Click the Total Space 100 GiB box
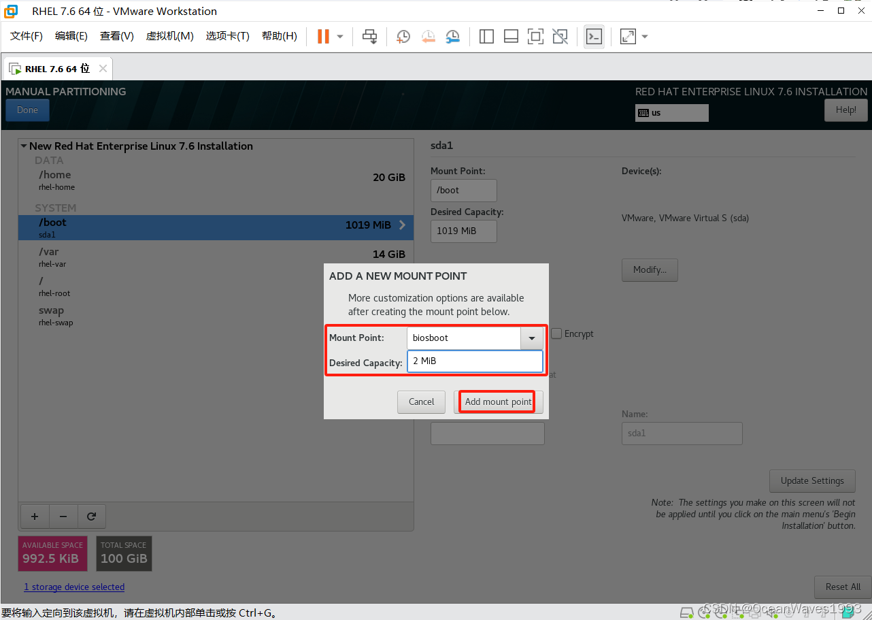872x620 pixels. pos(124,553)
